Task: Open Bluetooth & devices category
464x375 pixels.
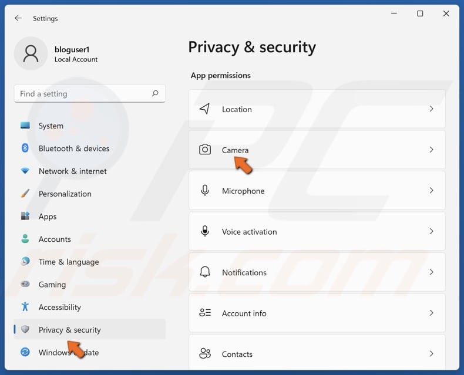Action: pyautogui.click(x=90, y=148)
